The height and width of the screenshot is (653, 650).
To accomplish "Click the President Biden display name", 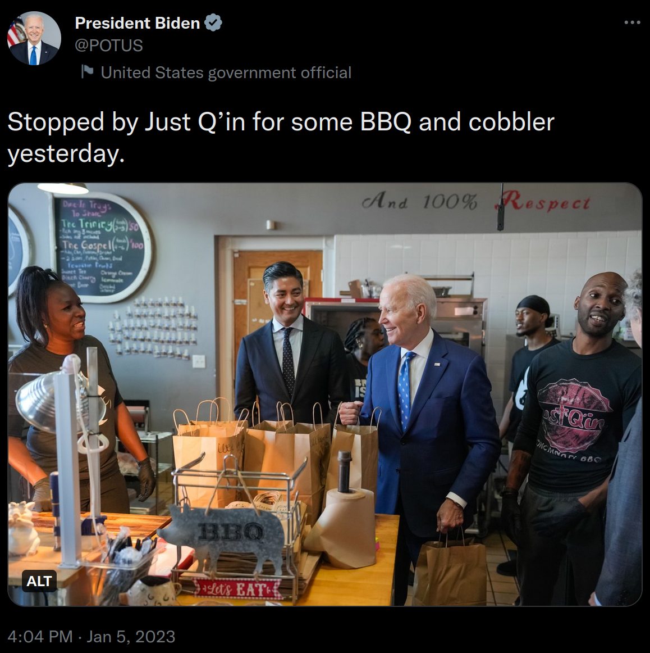I will coord(138,24).
